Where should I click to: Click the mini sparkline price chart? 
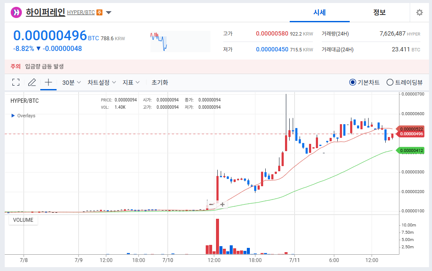tap(180, 40)
